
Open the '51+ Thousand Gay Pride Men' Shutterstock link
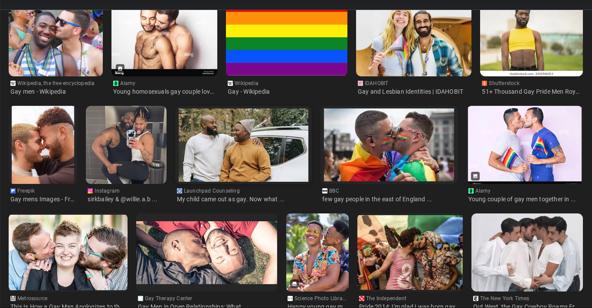tap(531, 92)
